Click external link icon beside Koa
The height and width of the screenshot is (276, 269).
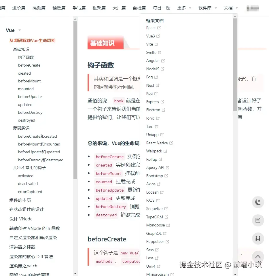(x=156, y=93)
